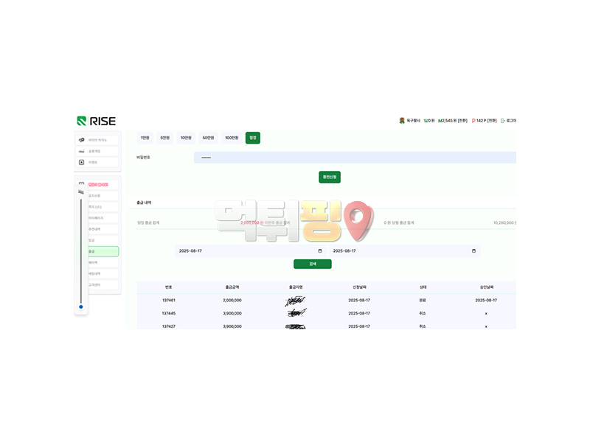The image size is (590, 442).
Task: Click the end date field
Action: click(x=404, y=250)
